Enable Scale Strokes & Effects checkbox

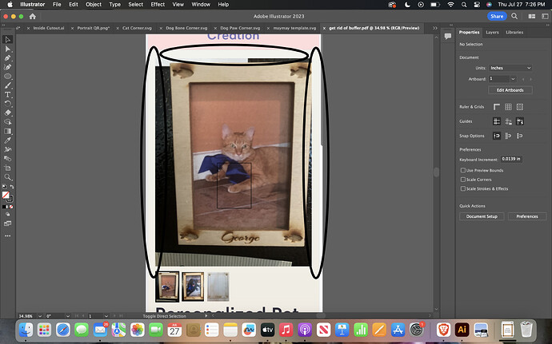click(x=463, y=188)
